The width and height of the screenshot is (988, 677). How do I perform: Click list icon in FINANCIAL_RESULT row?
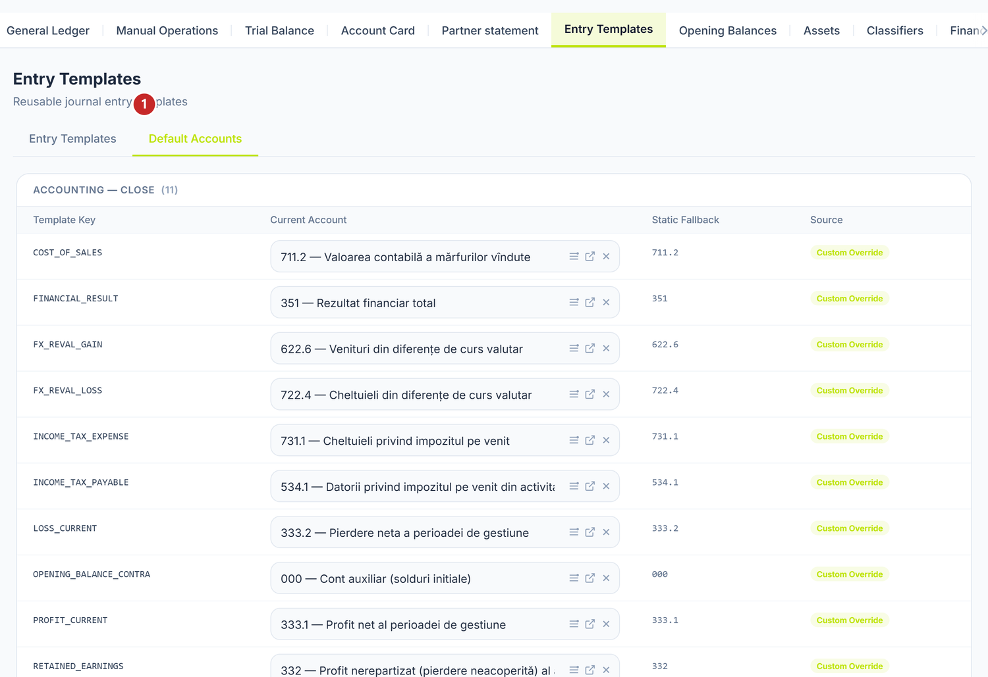pos(574,303)
